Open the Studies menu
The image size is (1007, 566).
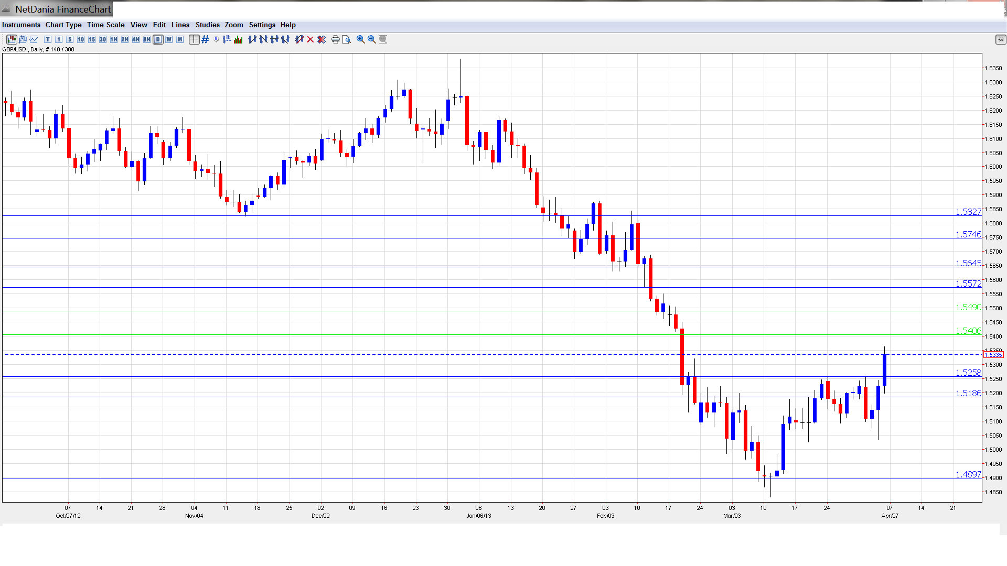207,25
